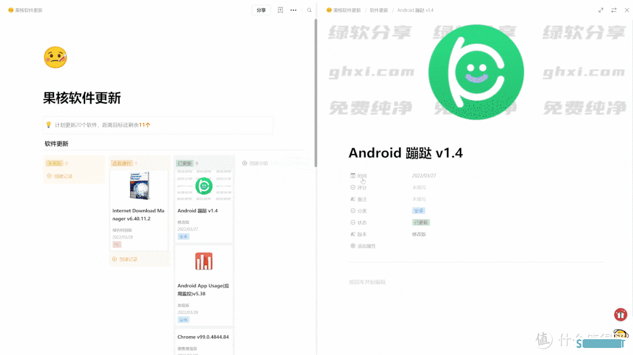Screen dimensions: 633x355
Task: Click the 版本 property text icon
Action: (x=353, y=234)
